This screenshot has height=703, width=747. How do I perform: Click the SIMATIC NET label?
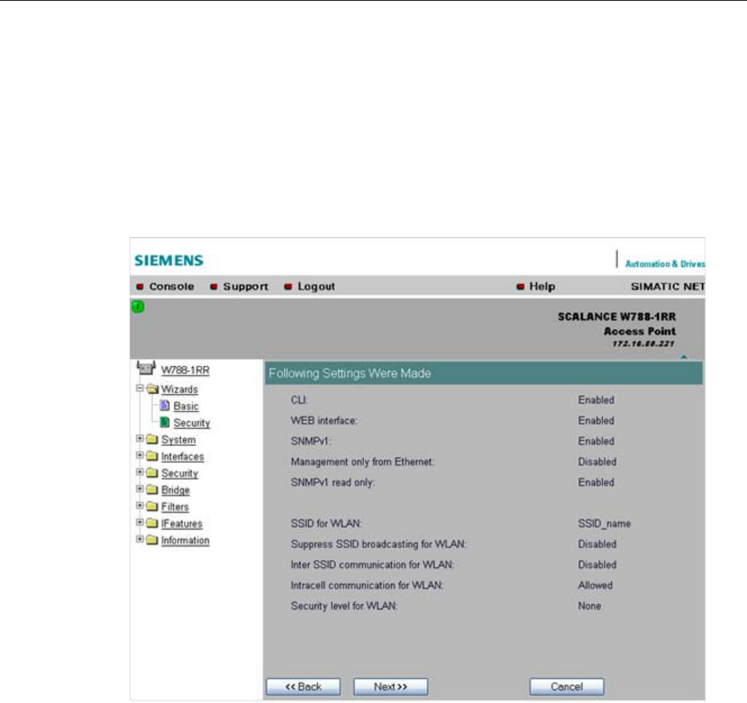(x=668, y=286)
